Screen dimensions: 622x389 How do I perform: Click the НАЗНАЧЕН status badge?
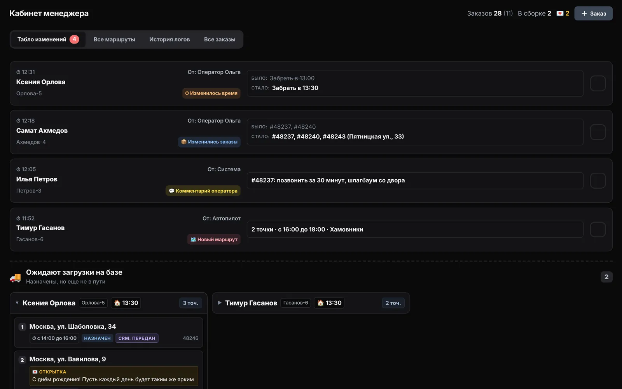coord(98,338)
